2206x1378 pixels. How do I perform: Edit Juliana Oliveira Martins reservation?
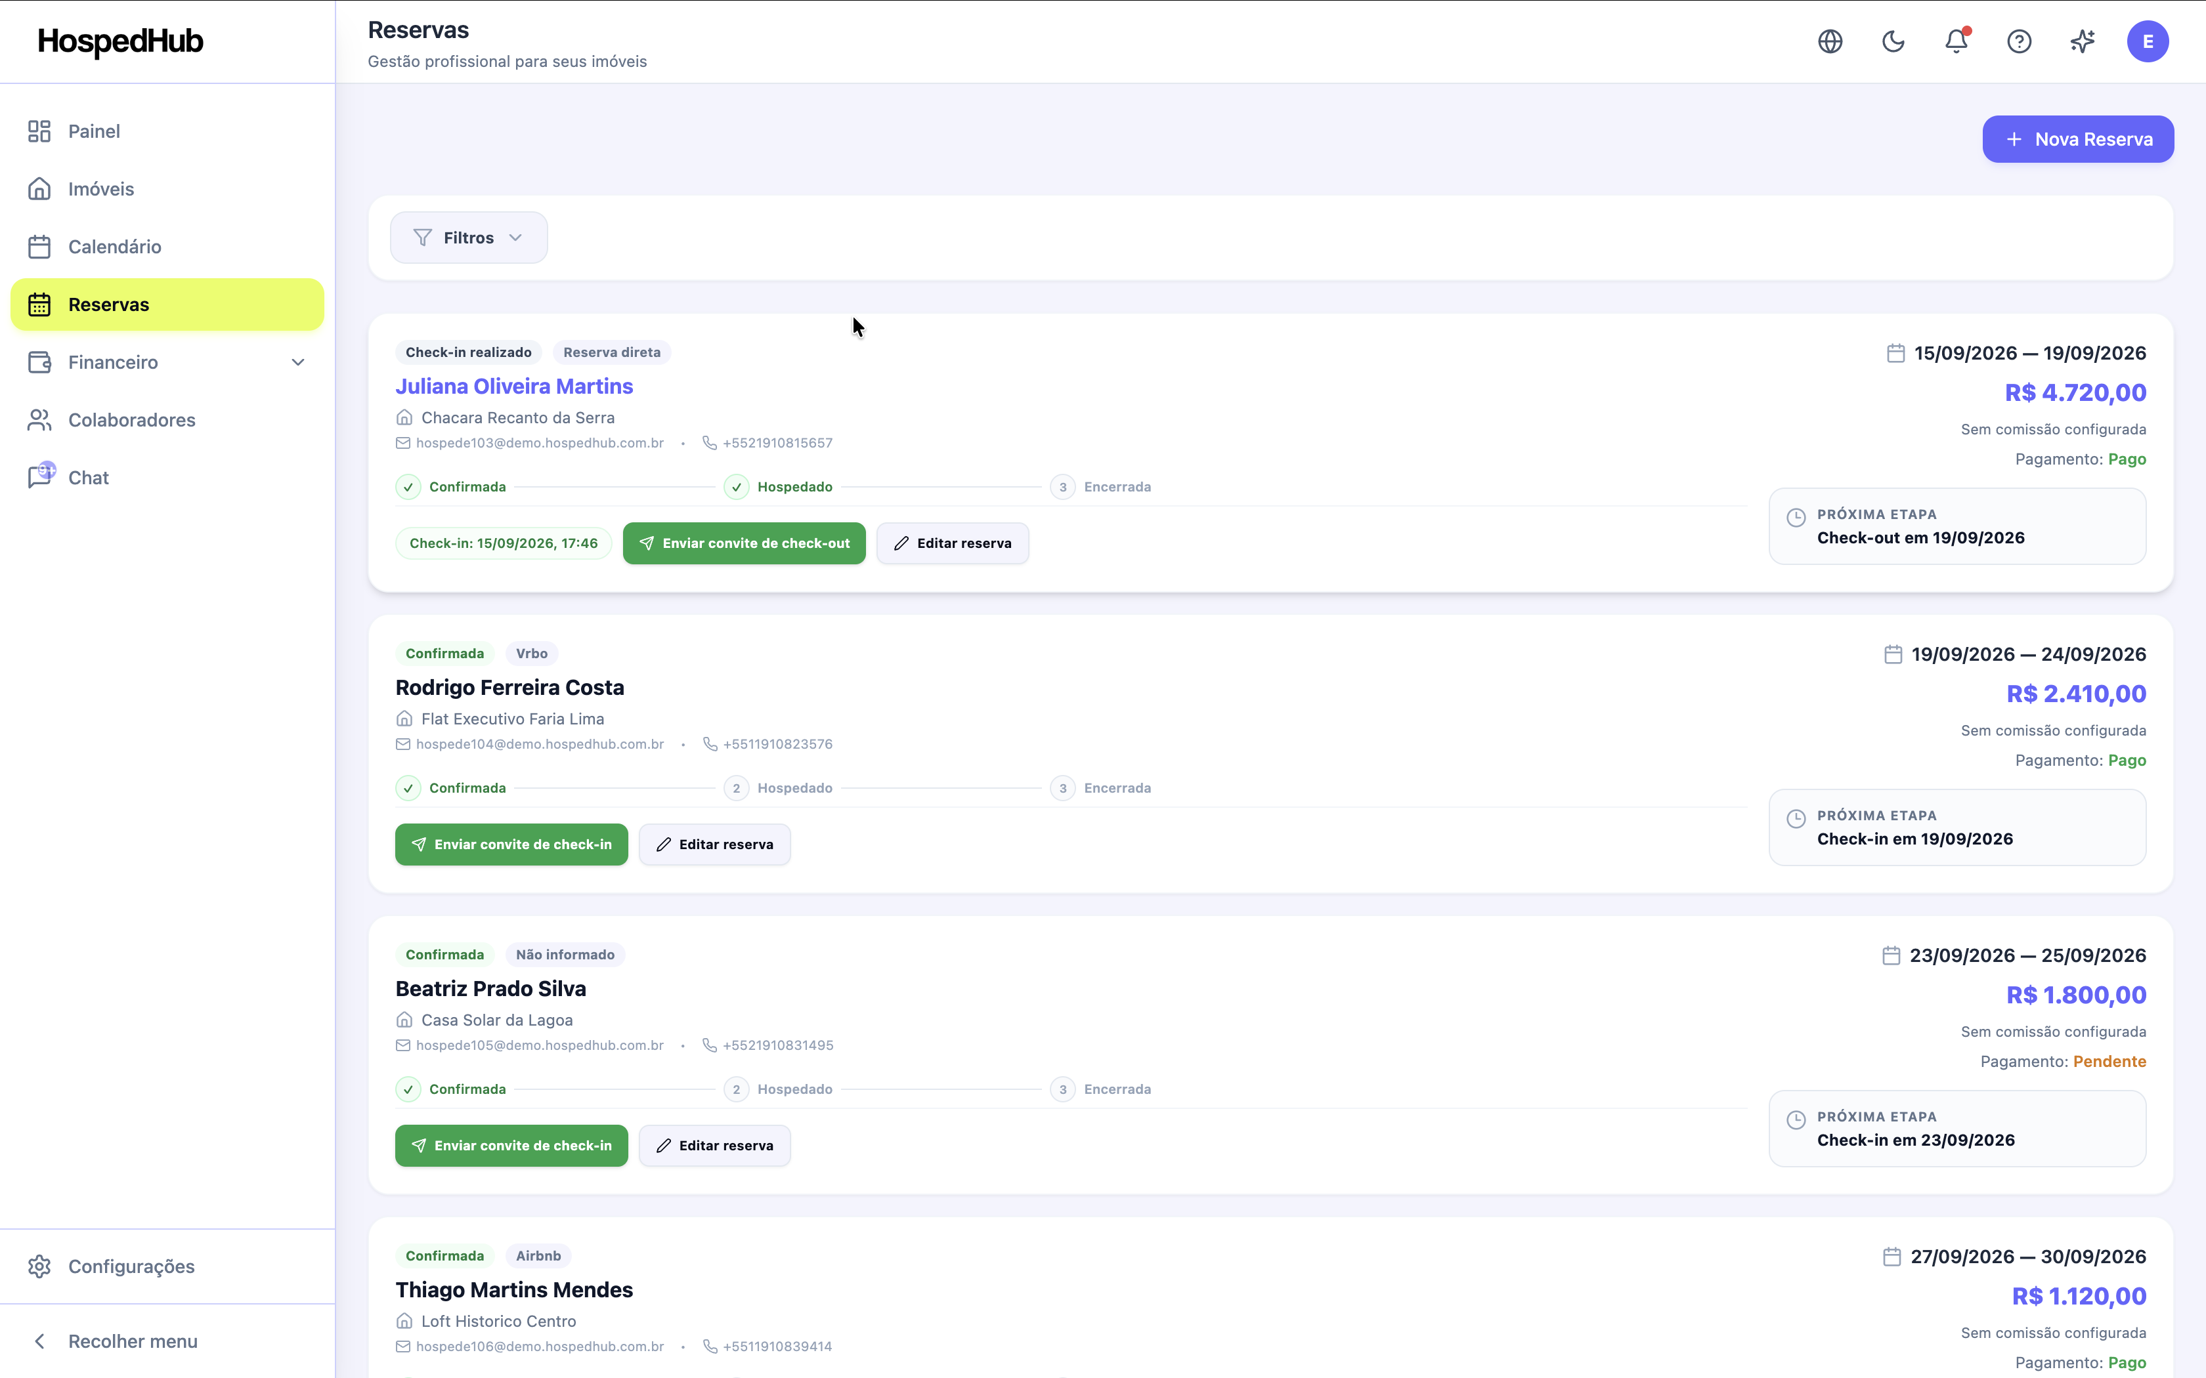[x=953, y=543]
